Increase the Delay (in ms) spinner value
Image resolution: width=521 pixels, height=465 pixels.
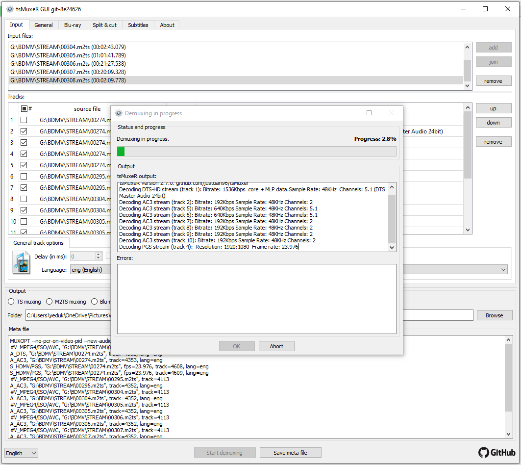[x=98, y=254]
